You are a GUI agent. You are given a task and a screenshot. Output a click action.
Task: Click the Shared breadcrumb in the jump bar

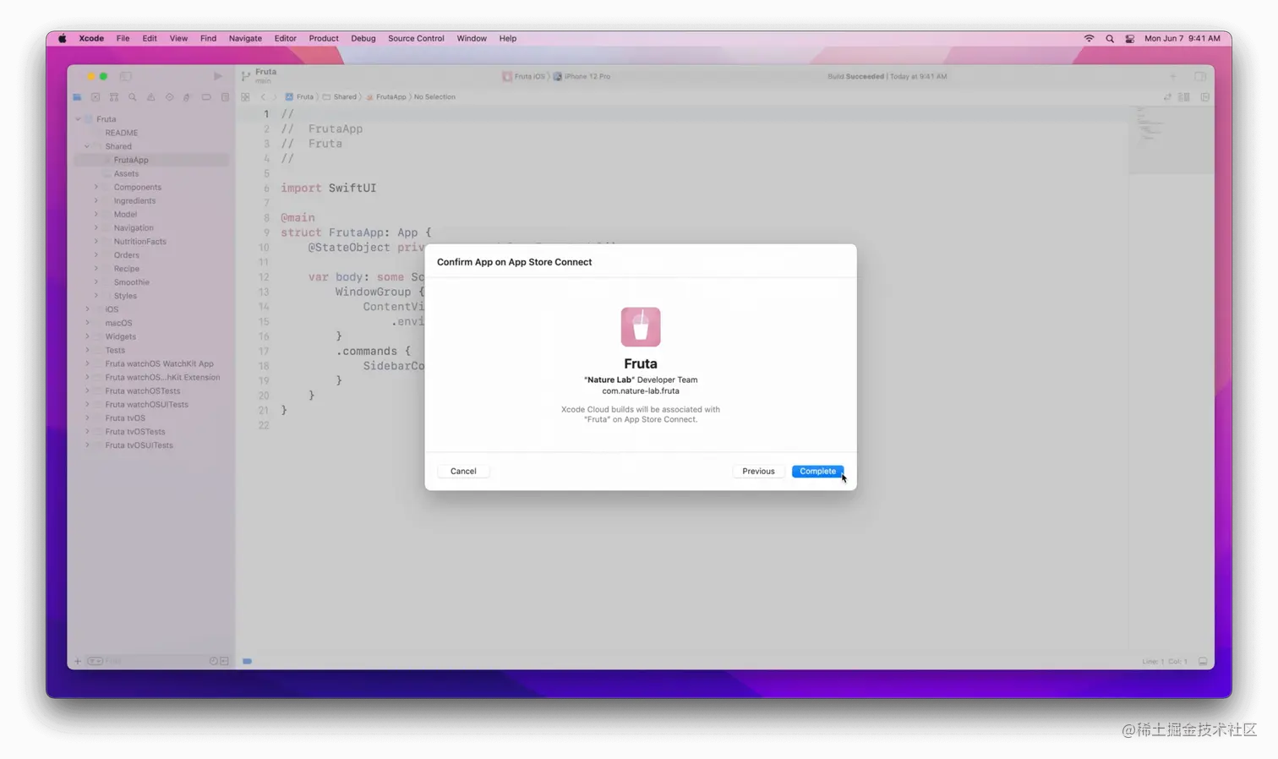[x=340, y=97]
